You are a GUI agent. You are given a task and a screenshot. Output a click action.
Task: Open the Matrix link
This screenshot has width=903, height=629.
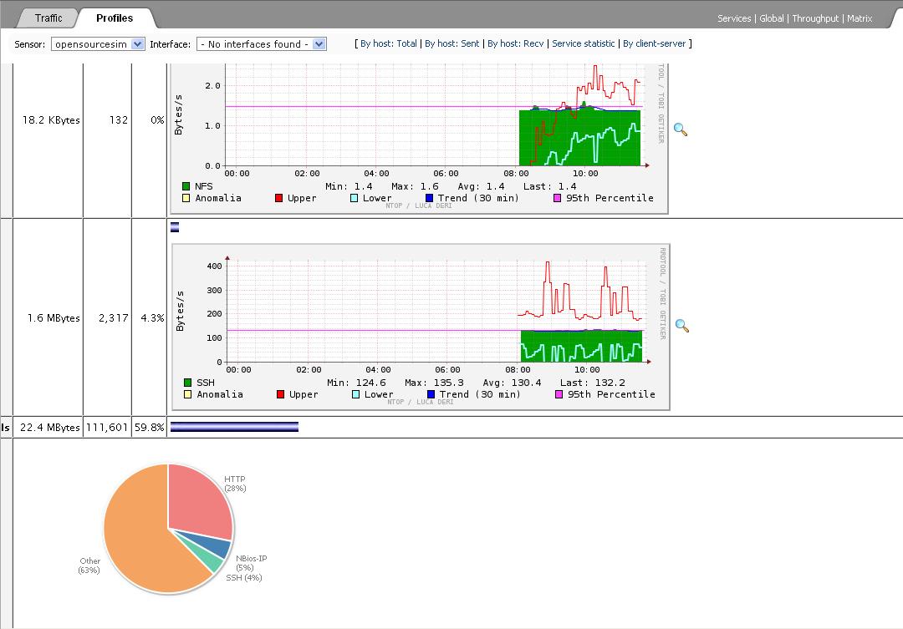pos(860,18)
